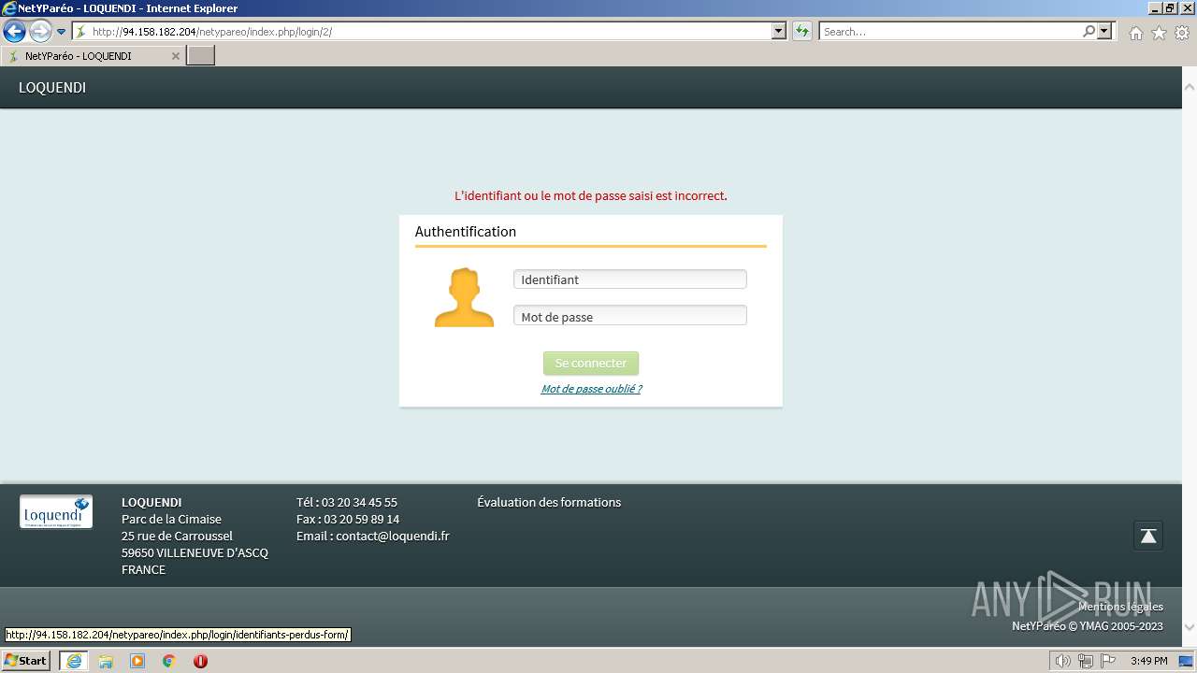The width and height of the screenshot is (1197, 673).
Task: Click the magnifier search icon
Action: click(x=1089, y=32)
